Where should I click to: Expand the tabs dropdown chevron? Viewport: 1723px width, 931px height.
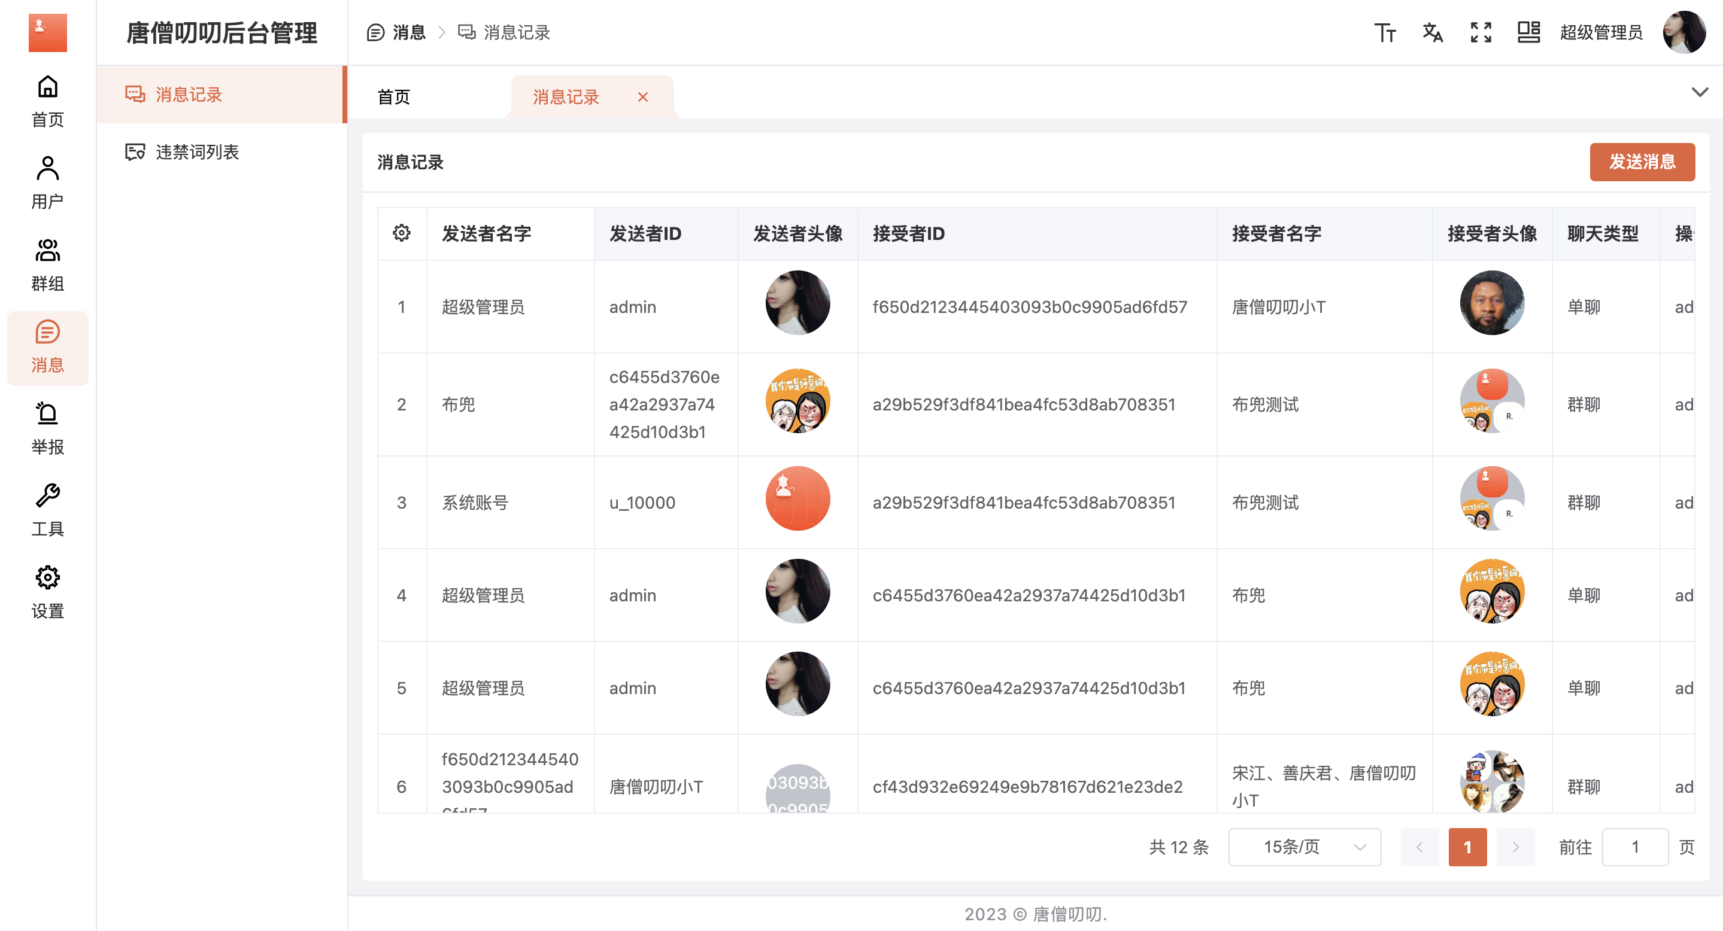[1700, 92]
